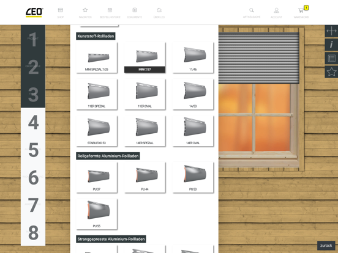The width and height of the screenshot is (338, 253).
Task: Click the LEO logo
Action: point(34,12)
